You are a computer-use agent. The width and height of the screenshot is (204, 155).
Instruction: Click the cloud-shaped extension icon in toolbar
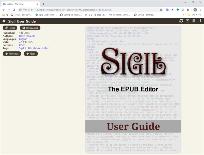[x=188, y=10]
